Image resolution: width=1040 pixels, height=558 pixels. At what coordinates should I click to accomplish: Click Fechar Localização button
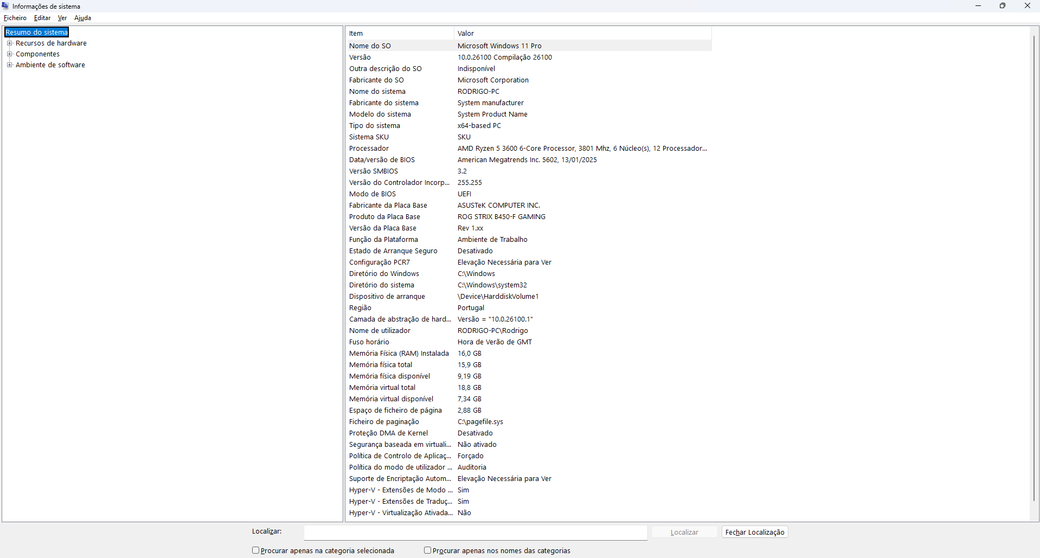[x=755, y=532]
